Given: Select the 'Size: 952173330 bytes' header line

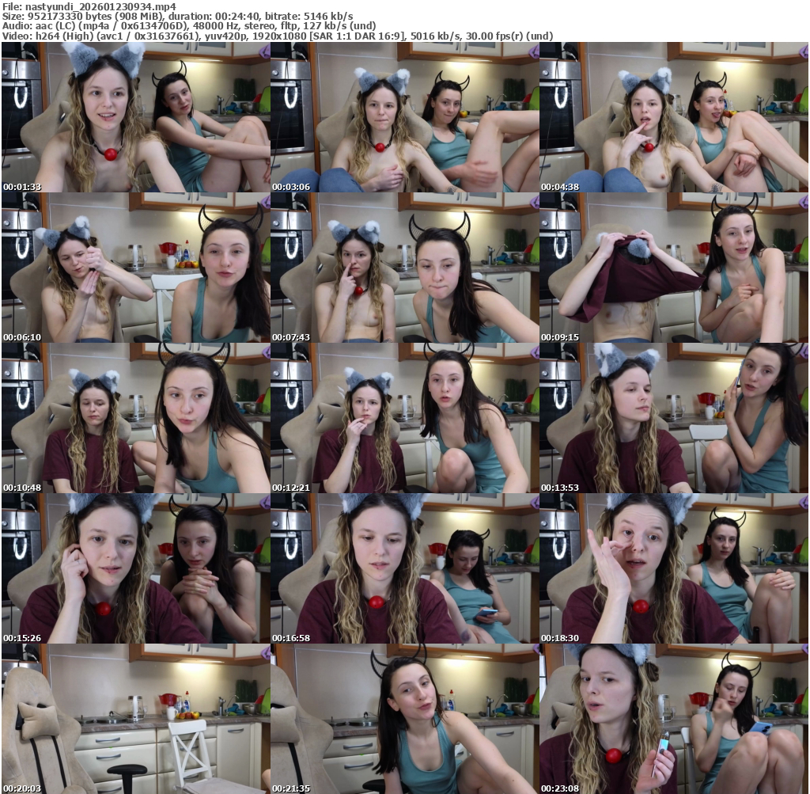Looking at the screenshot, I should [178, 16].
